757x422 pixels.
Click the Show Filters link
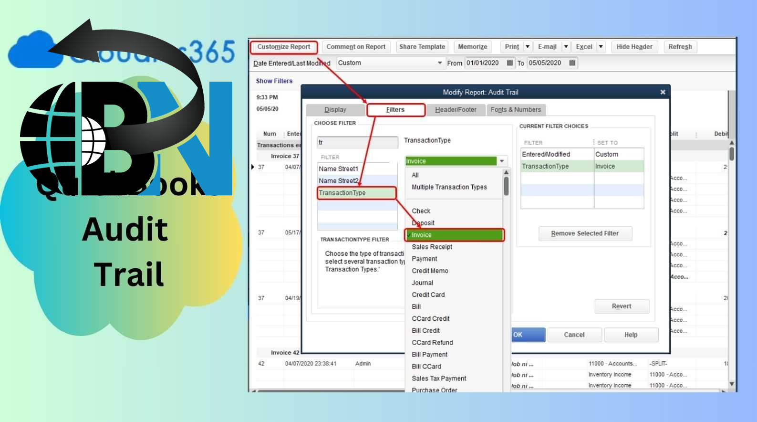pyautogui.click(x=274, y=81)
